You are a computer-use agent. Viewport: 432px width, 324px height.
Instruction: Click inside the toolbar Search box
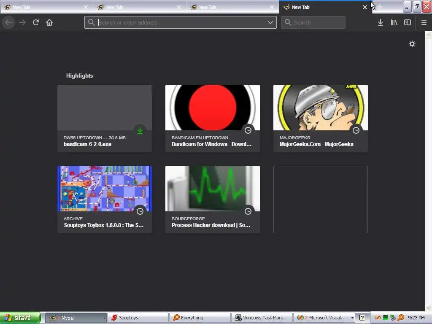tap(313, 22)
